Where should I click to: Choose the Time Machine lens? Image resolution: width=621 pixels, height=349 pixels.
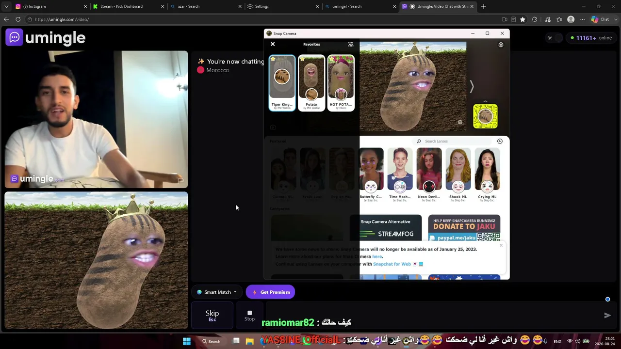coord(400,174)
